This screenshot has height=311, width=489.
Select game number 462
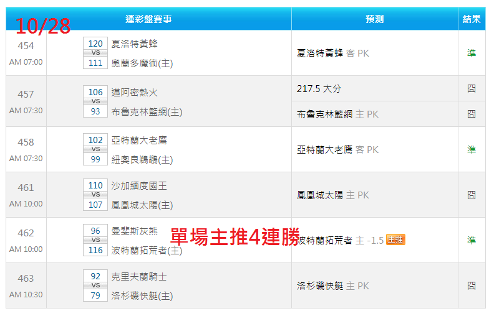point(26,233)
